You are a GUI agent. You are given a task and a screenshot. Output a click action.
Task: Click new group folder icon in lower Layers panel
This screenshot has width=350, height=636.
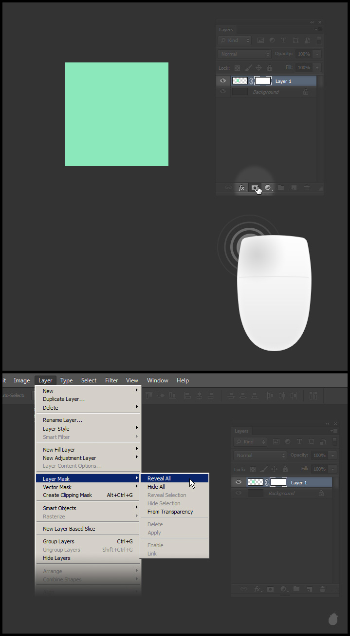296,589
